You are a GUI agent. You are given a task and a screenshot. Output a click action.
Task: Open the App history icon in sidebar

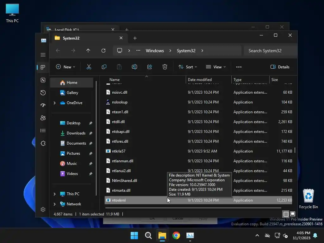pyautogui.click(x=43, y=93)
